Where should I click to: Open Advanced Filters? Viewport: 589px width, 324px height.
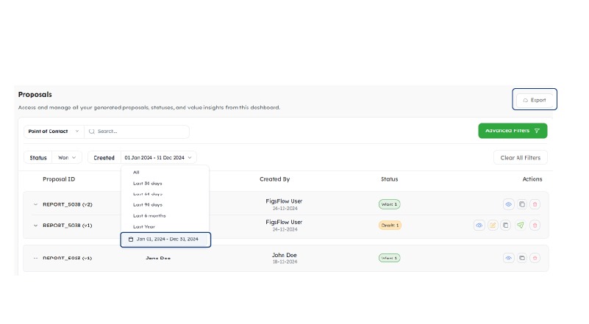[513, 131]
